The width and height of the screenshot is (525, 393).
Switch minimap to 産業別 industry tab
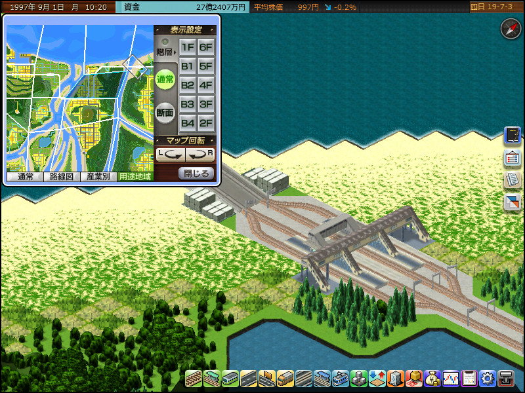click(98, 177)
